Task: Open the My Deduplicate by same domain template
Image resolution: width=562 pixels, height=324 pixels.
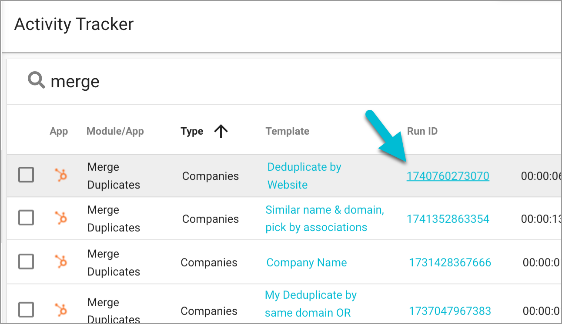Action: pos(311,304)
